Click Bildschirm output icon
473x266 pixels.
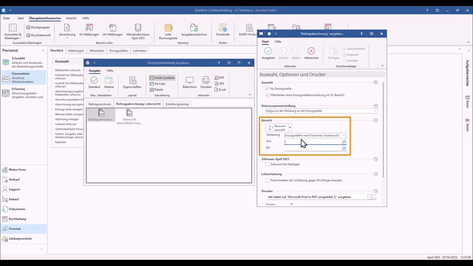coord(190,80)
